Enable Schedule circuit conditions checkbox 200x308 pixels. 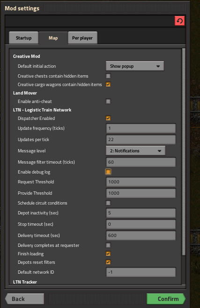click(108, 203)
